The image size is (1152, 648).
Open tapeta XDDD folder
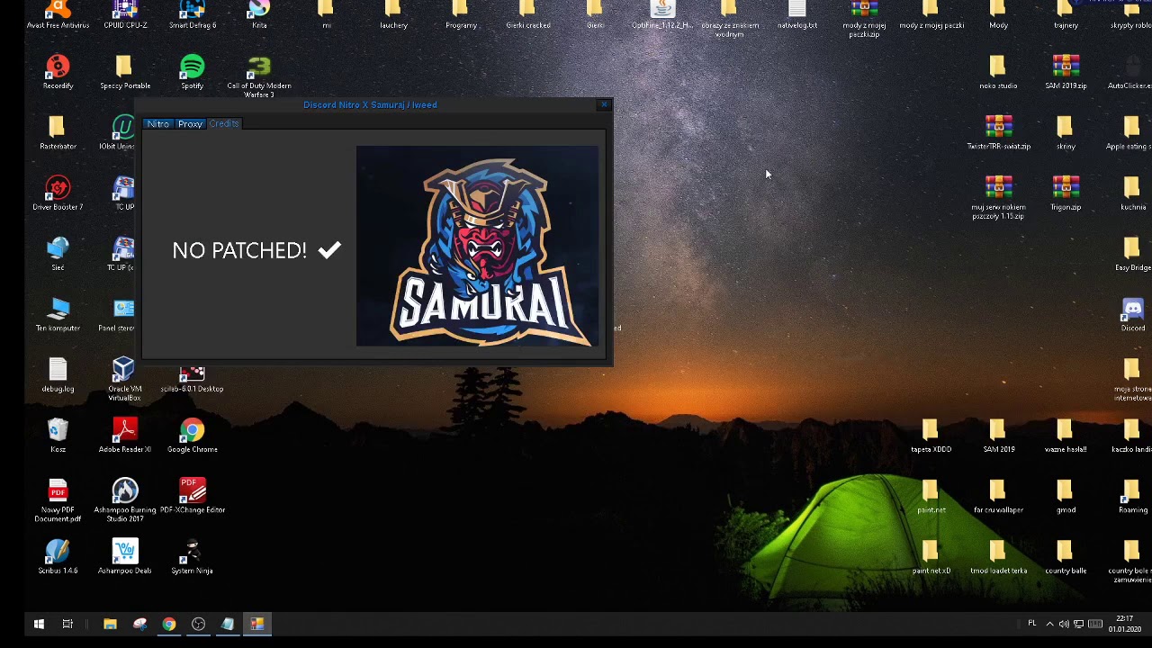point(931,436)
